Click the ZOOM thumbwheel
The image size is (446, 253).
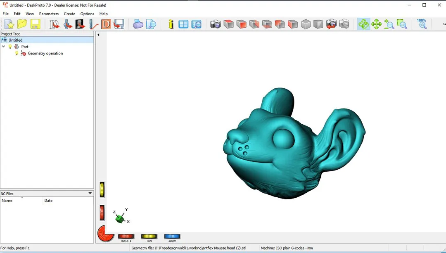tap(172, 236)
